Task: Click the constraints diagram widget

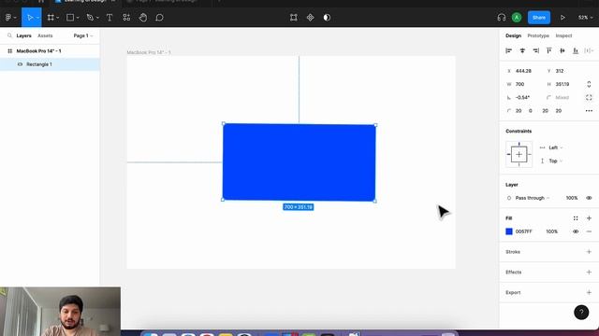Action: click(519, 154)
